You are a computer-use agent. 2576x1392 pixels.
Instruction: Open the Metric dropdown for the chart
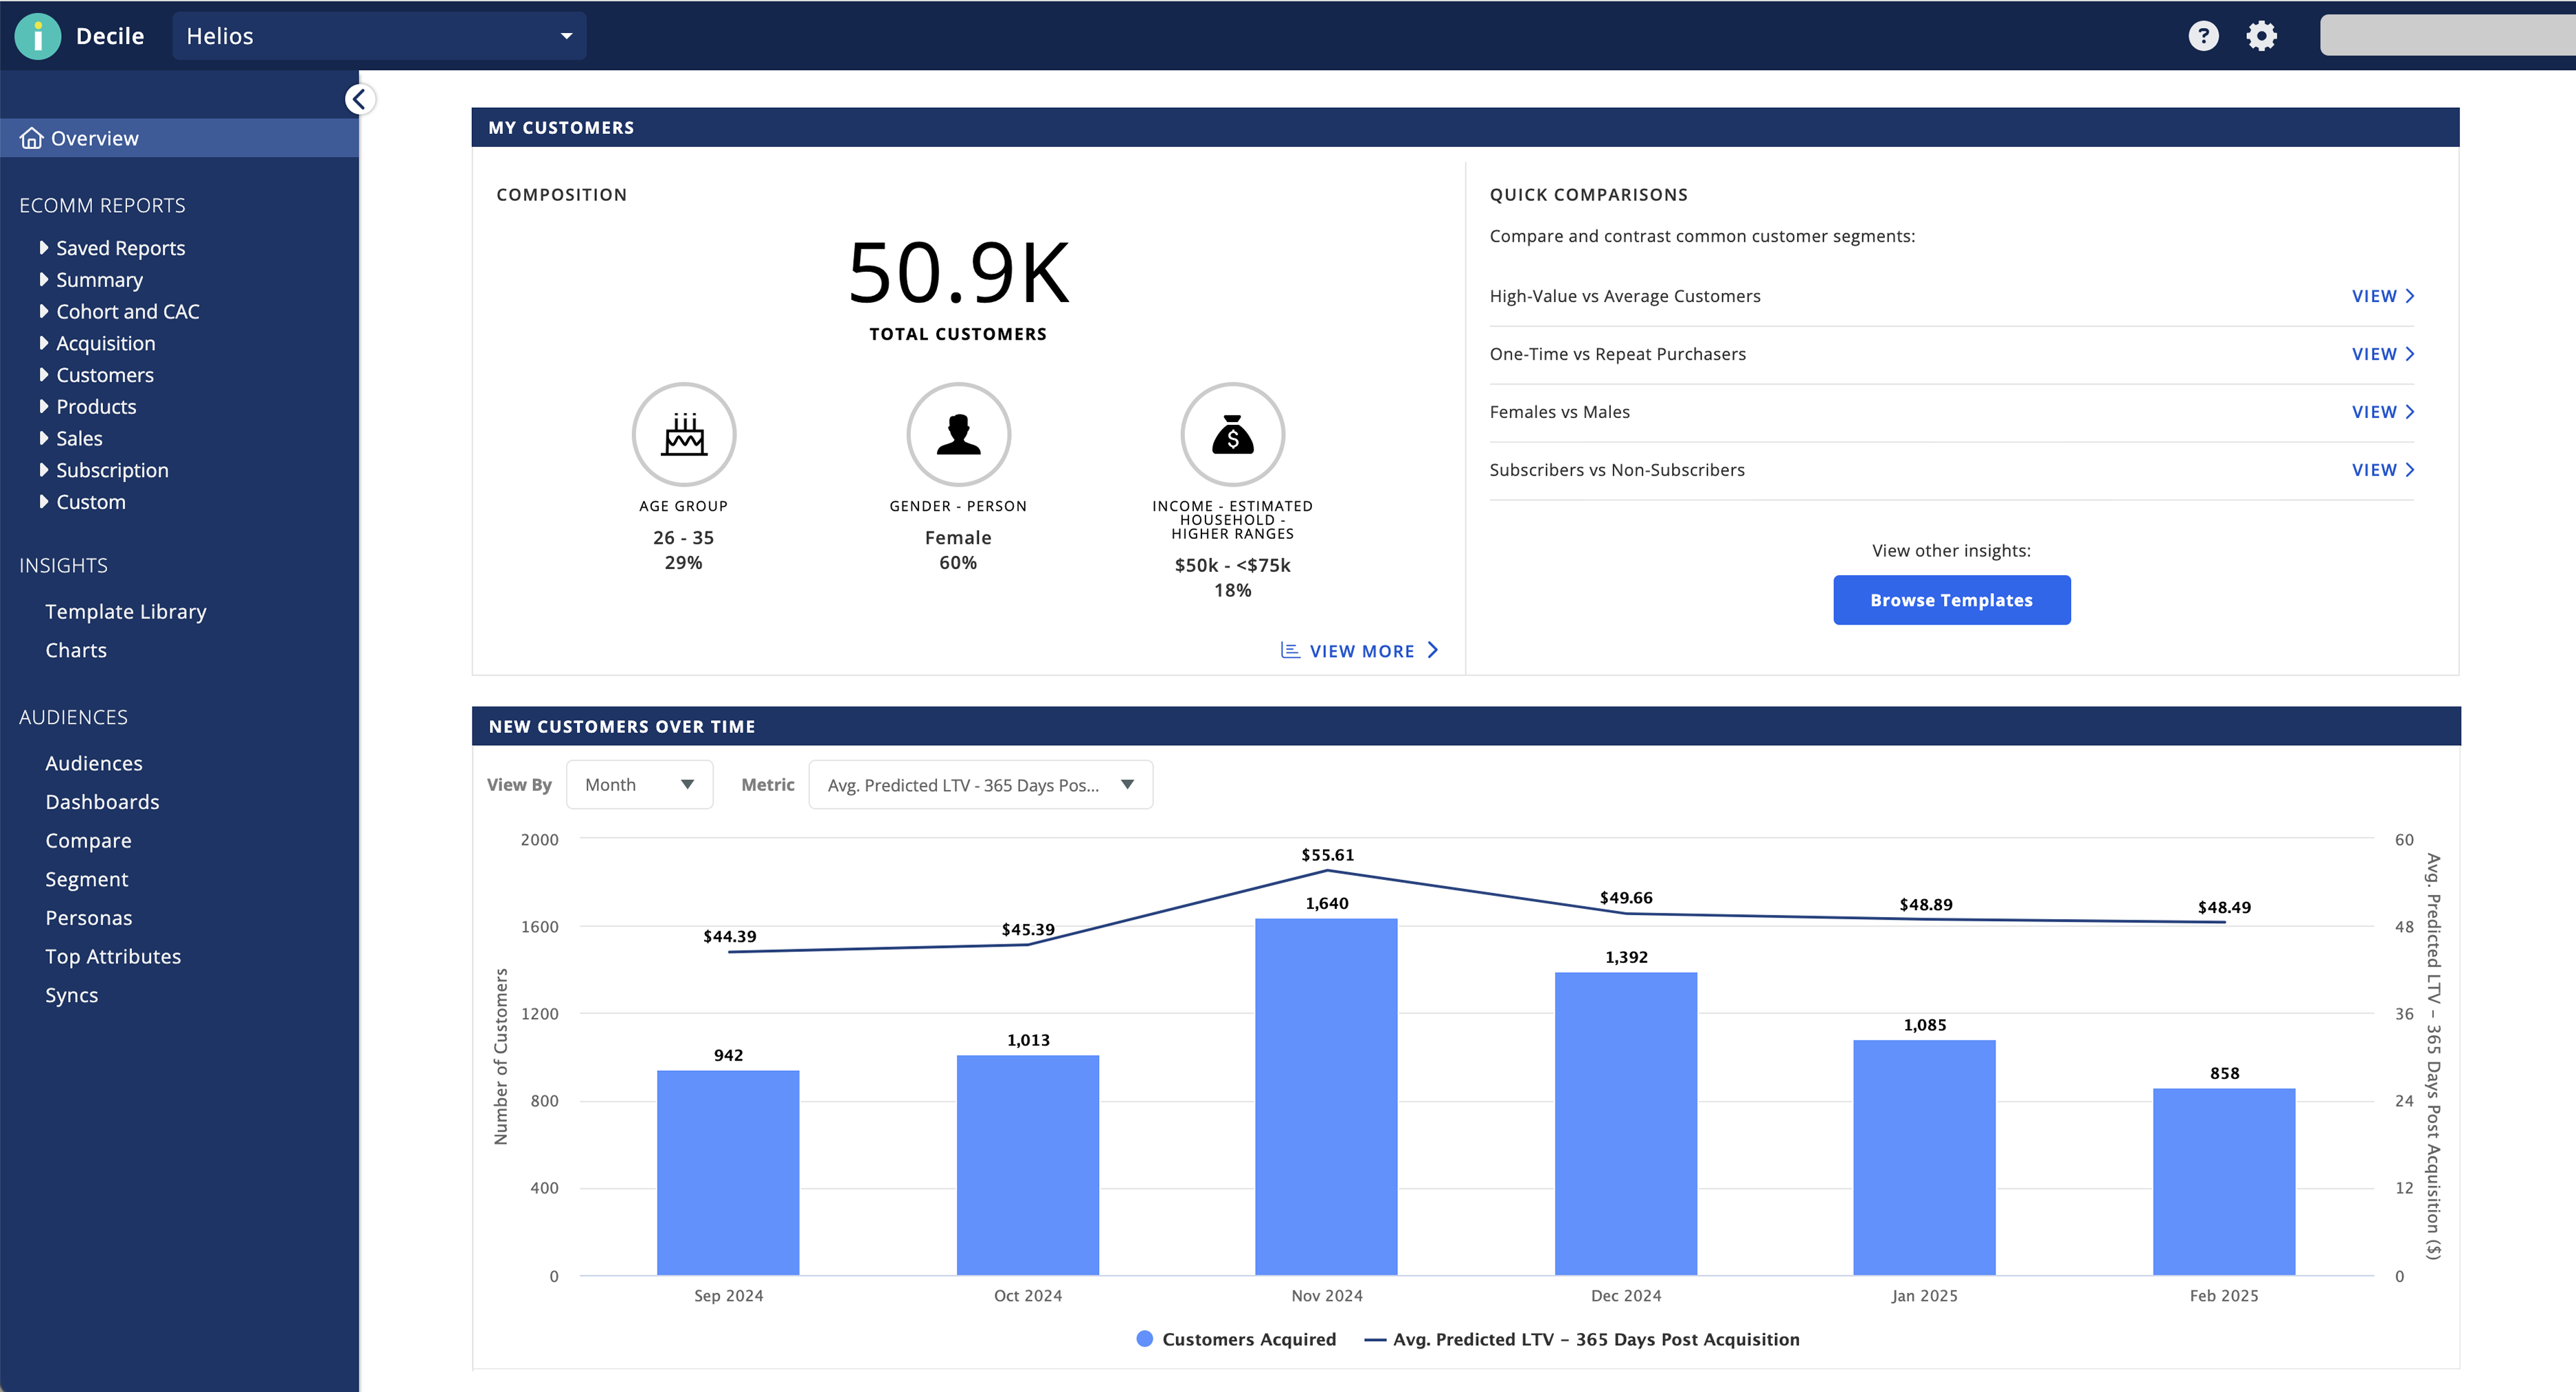[x=980, y=785]
